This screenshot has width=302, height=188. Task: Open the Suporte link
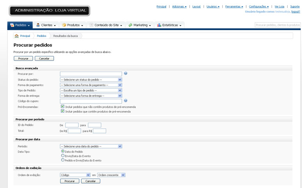pos(295,7)
